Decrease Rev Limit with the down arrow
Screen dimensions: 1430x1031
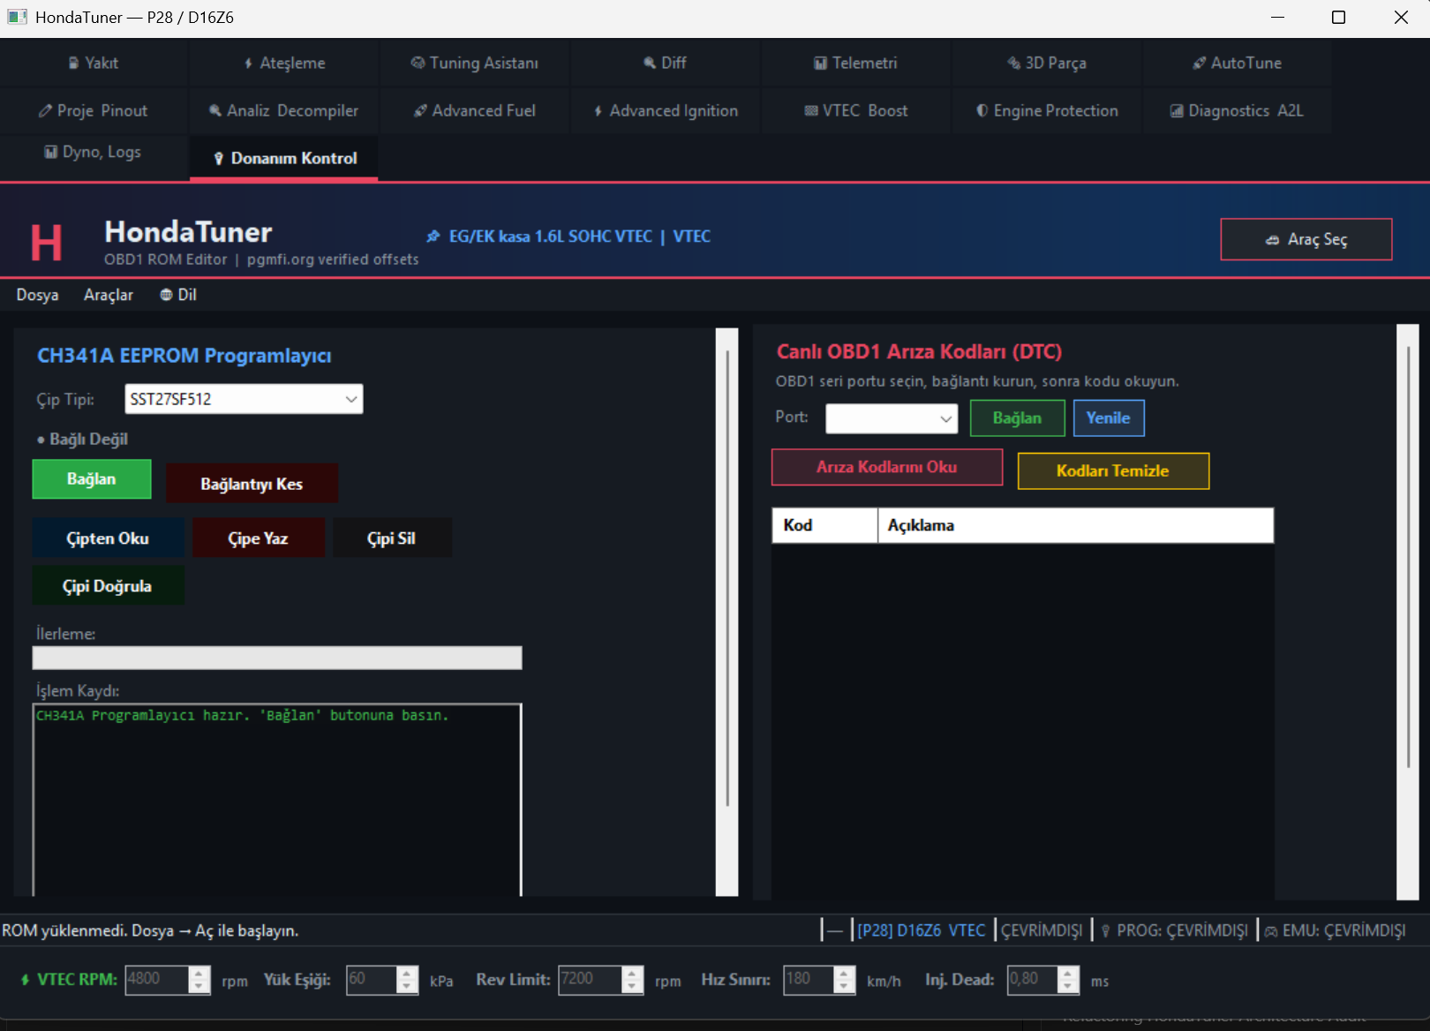[x=632, y=986]
